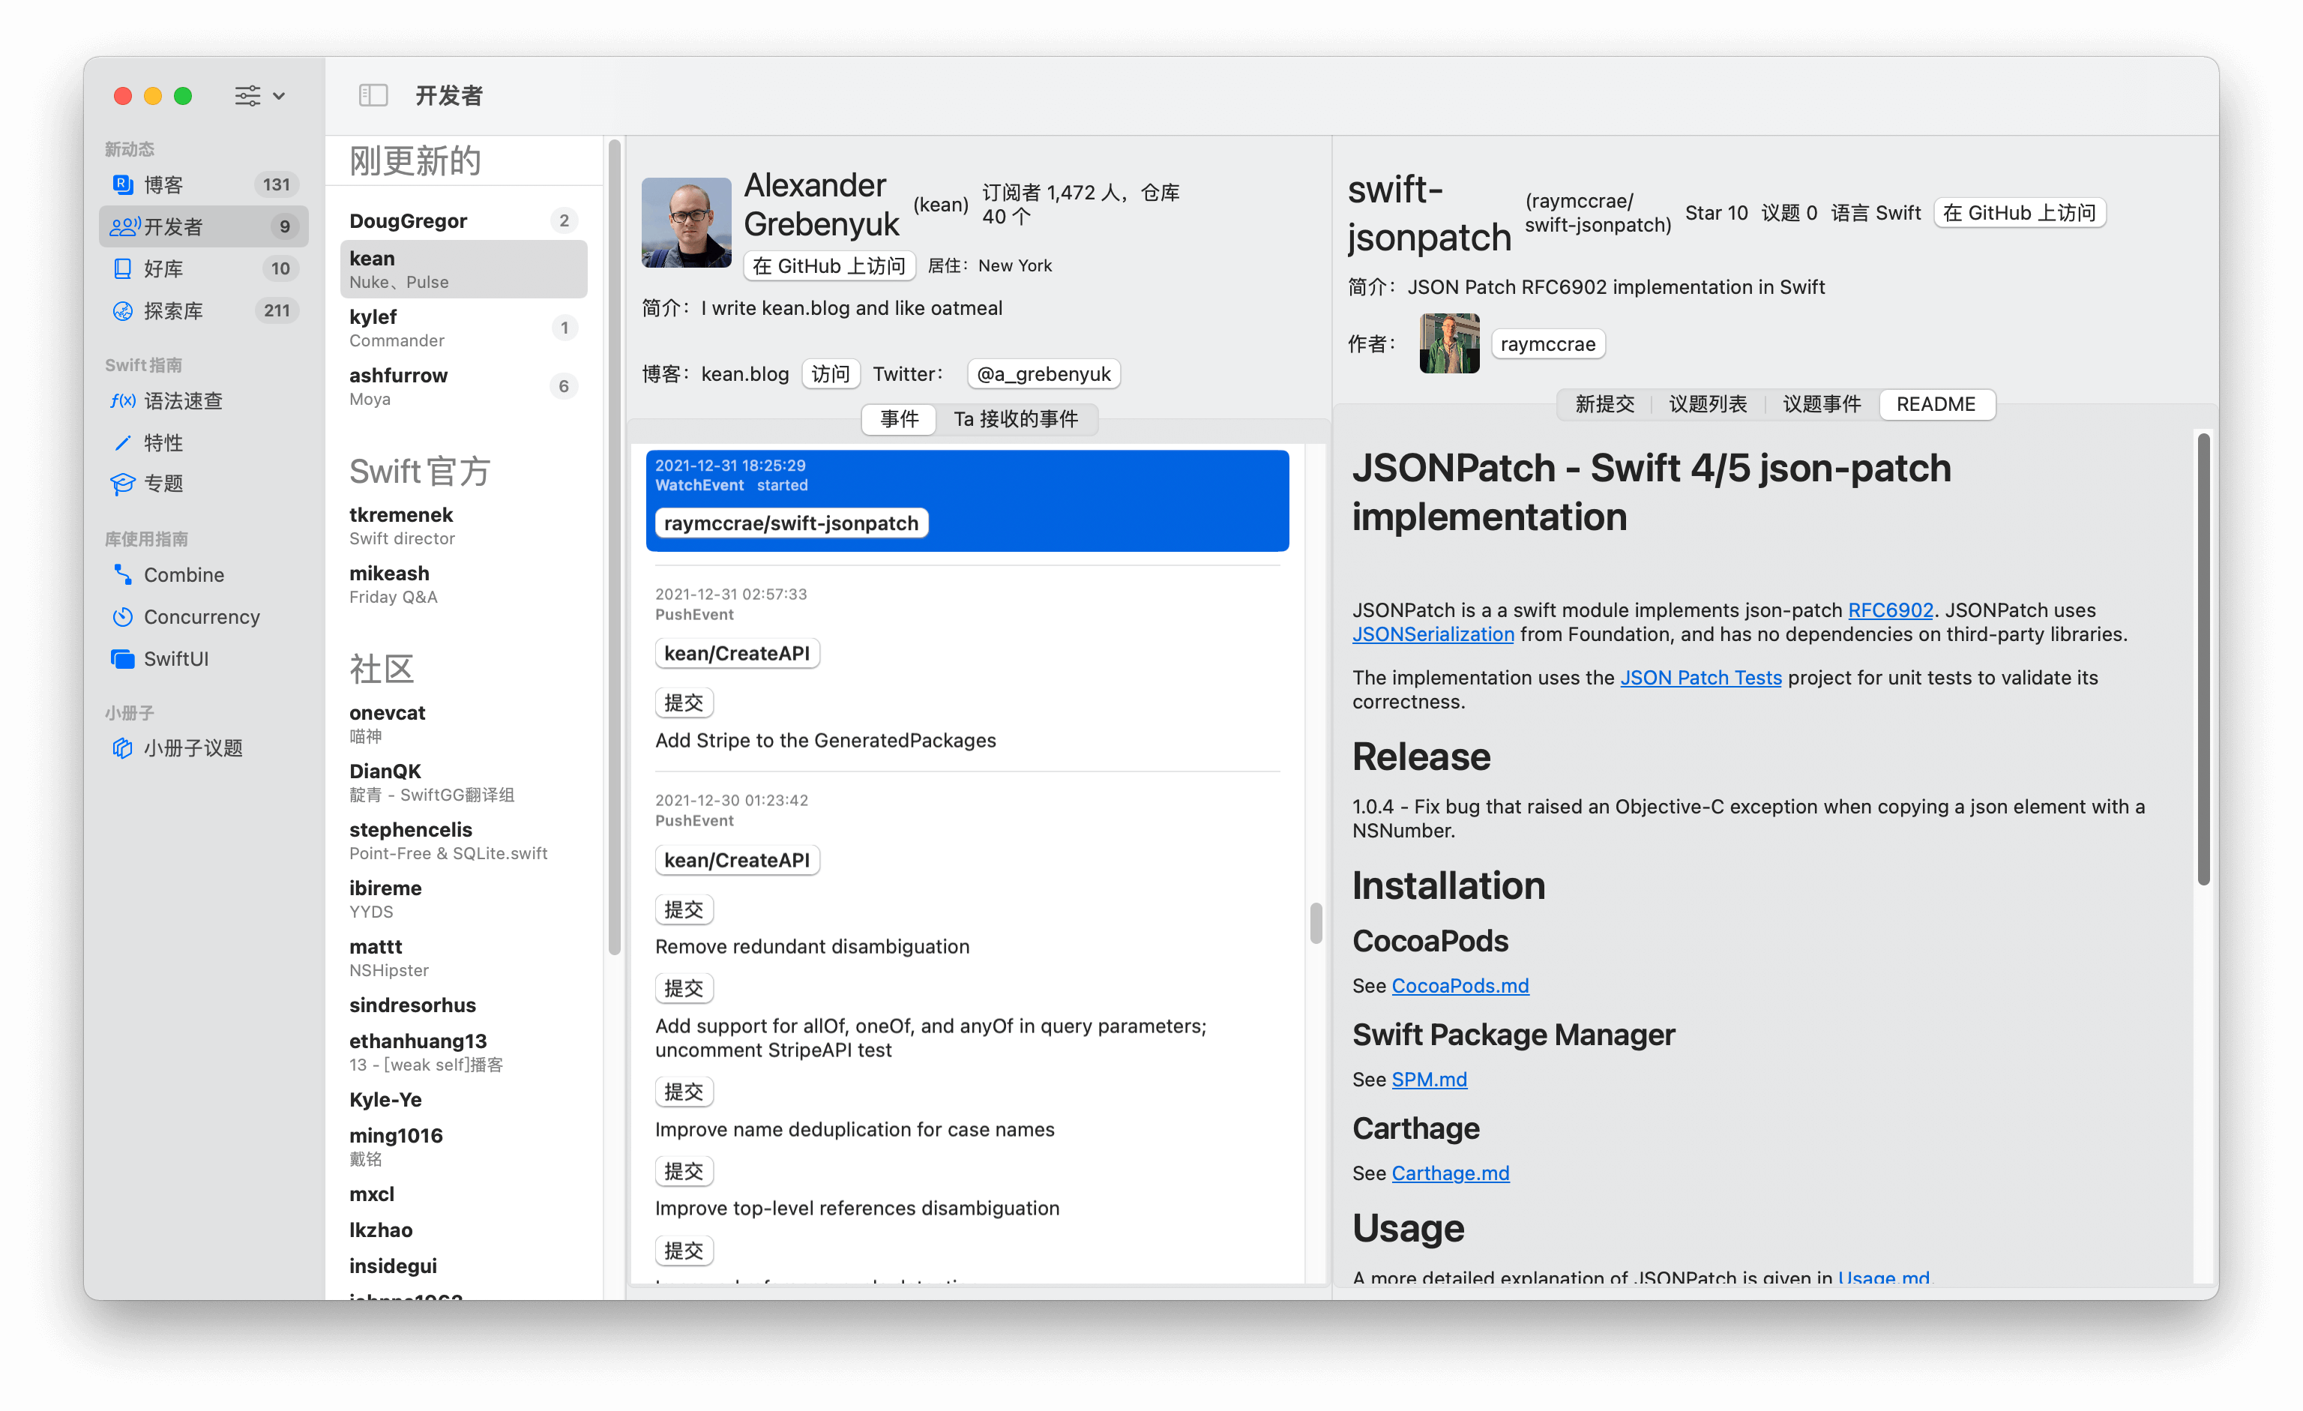2303x1411 pixels.
Task: Click Alexander Grebenyuk's avatar photo
Action: tap(686, 223)
